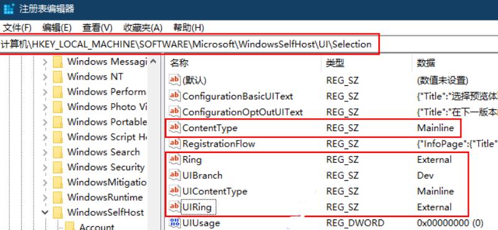Click the Registry Editor title bar icon
The width and height of the screenshot is (498, 230).
(8, 9)
